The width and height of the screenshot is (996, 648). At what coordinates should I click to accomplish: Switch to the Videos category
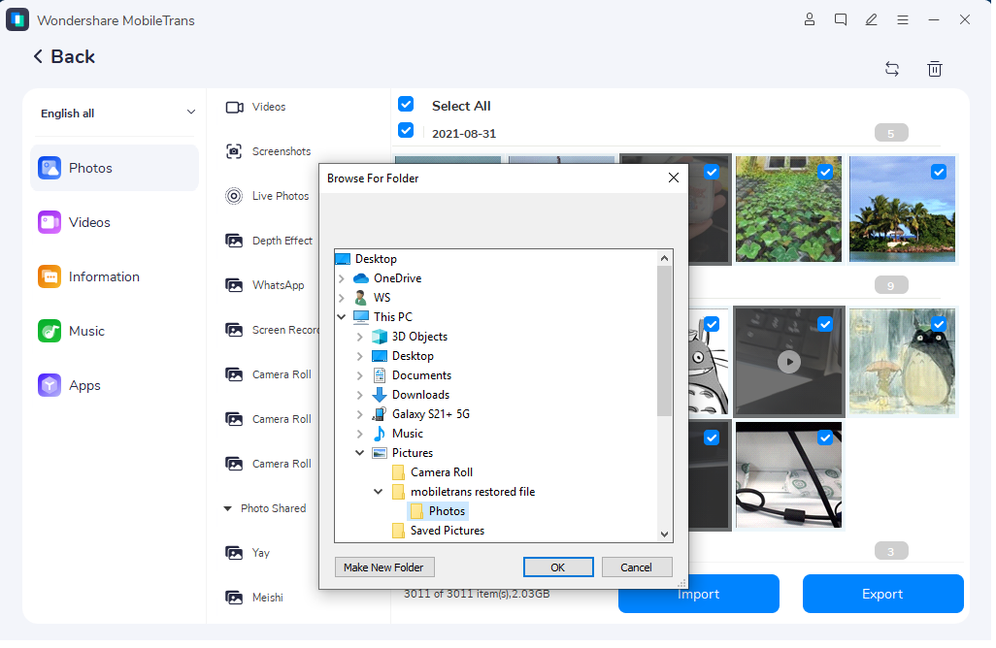coord(89,222)
